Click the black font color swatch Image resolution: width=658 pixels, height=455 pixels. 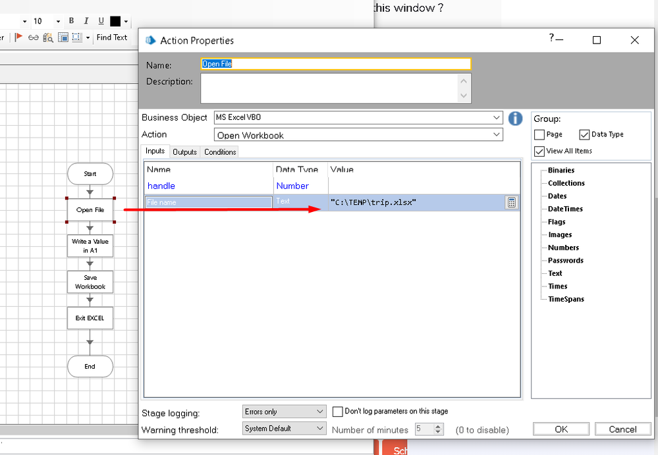[x=115, y=21]
